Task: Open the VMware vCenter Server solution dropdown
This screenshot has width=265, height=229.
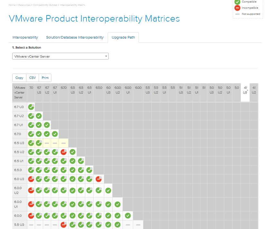Action: [x=60, y=56]
